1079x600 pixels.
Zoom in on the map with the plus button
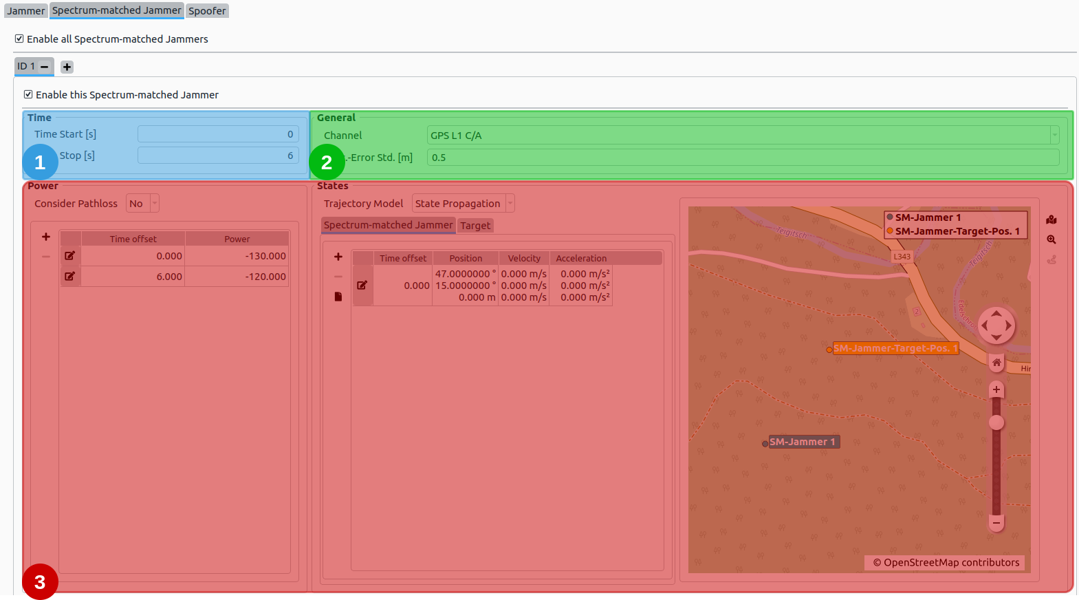(x=996, y=389)
